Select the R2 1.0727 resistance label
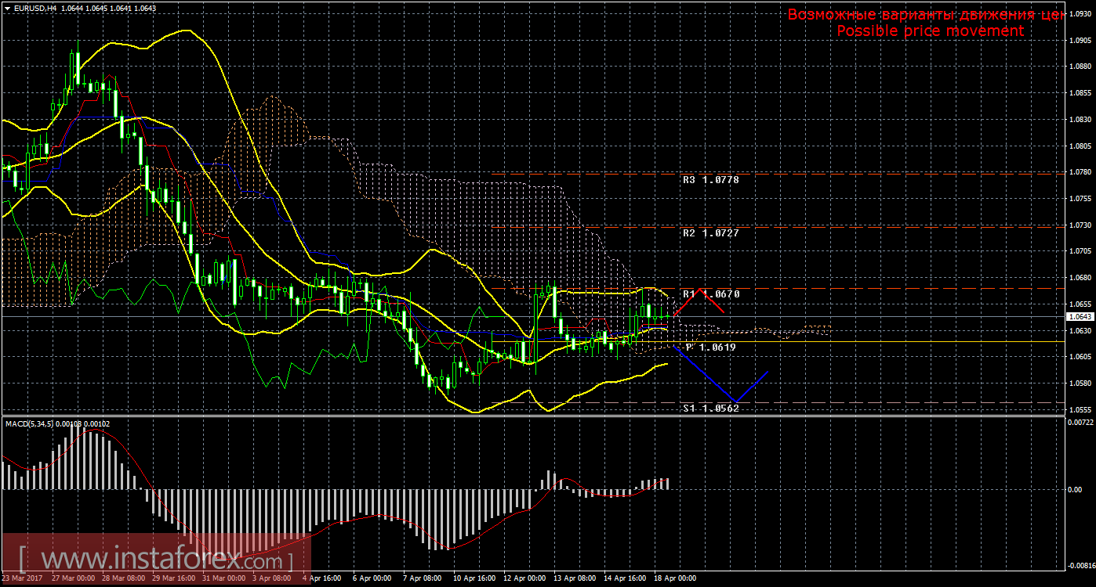This screenshot has width=1096, height=587. coord(710,233)
